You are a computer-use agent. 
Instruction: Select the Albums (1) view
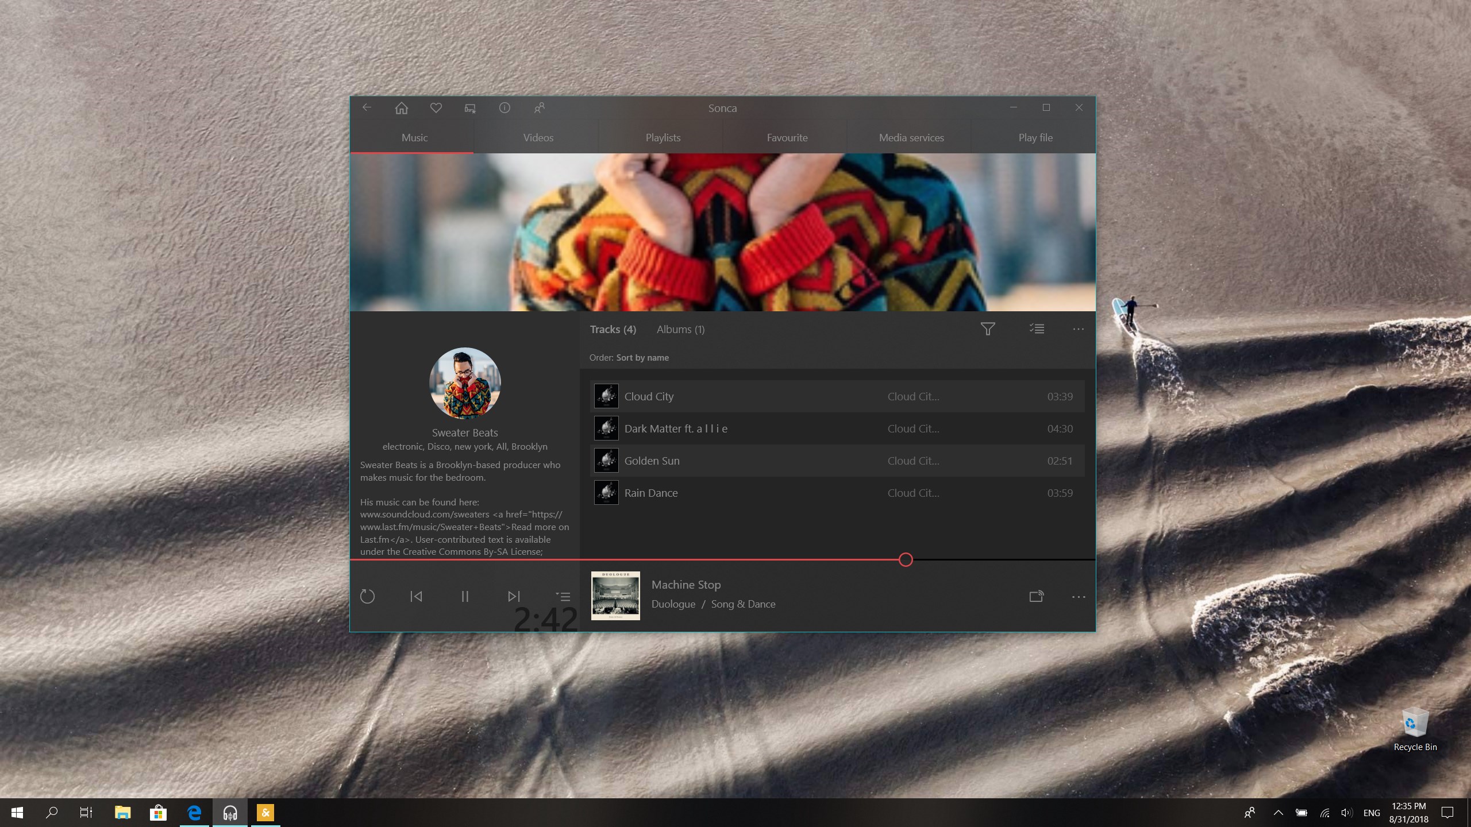pyautogui.click(x=680, y=329)
